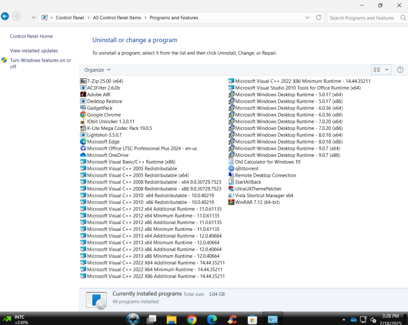Click the Microsoft Edge icon in program list

(x=83, y=142)
